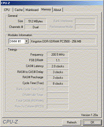Click the FSB:DRAM label
Screen dimensions: 104x127
pos(36,60)
